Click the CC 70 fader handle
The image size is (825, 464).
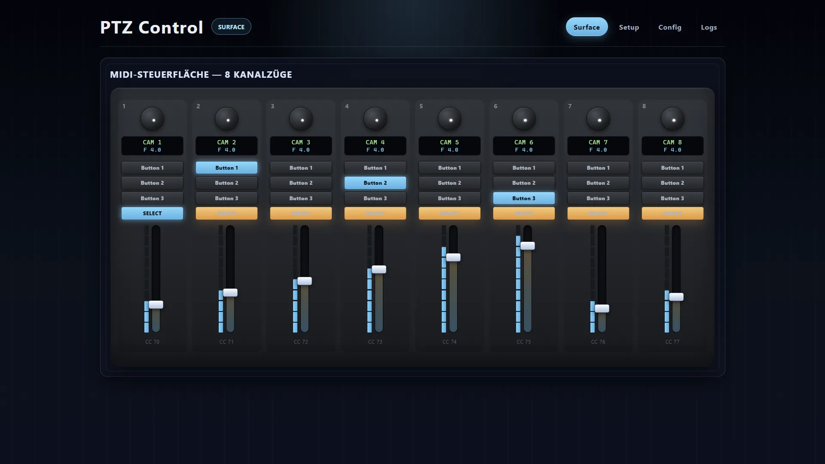pos(156,305)
